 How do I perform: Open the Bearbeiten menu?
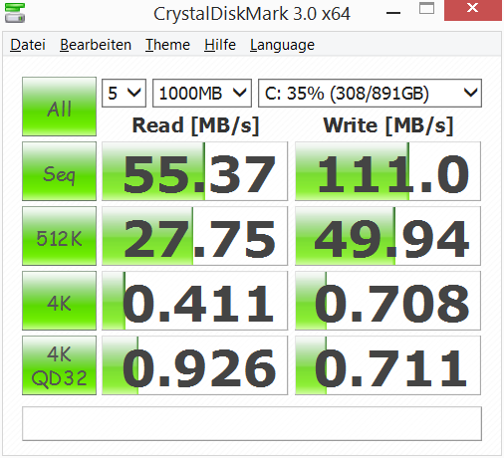[96, 45]
